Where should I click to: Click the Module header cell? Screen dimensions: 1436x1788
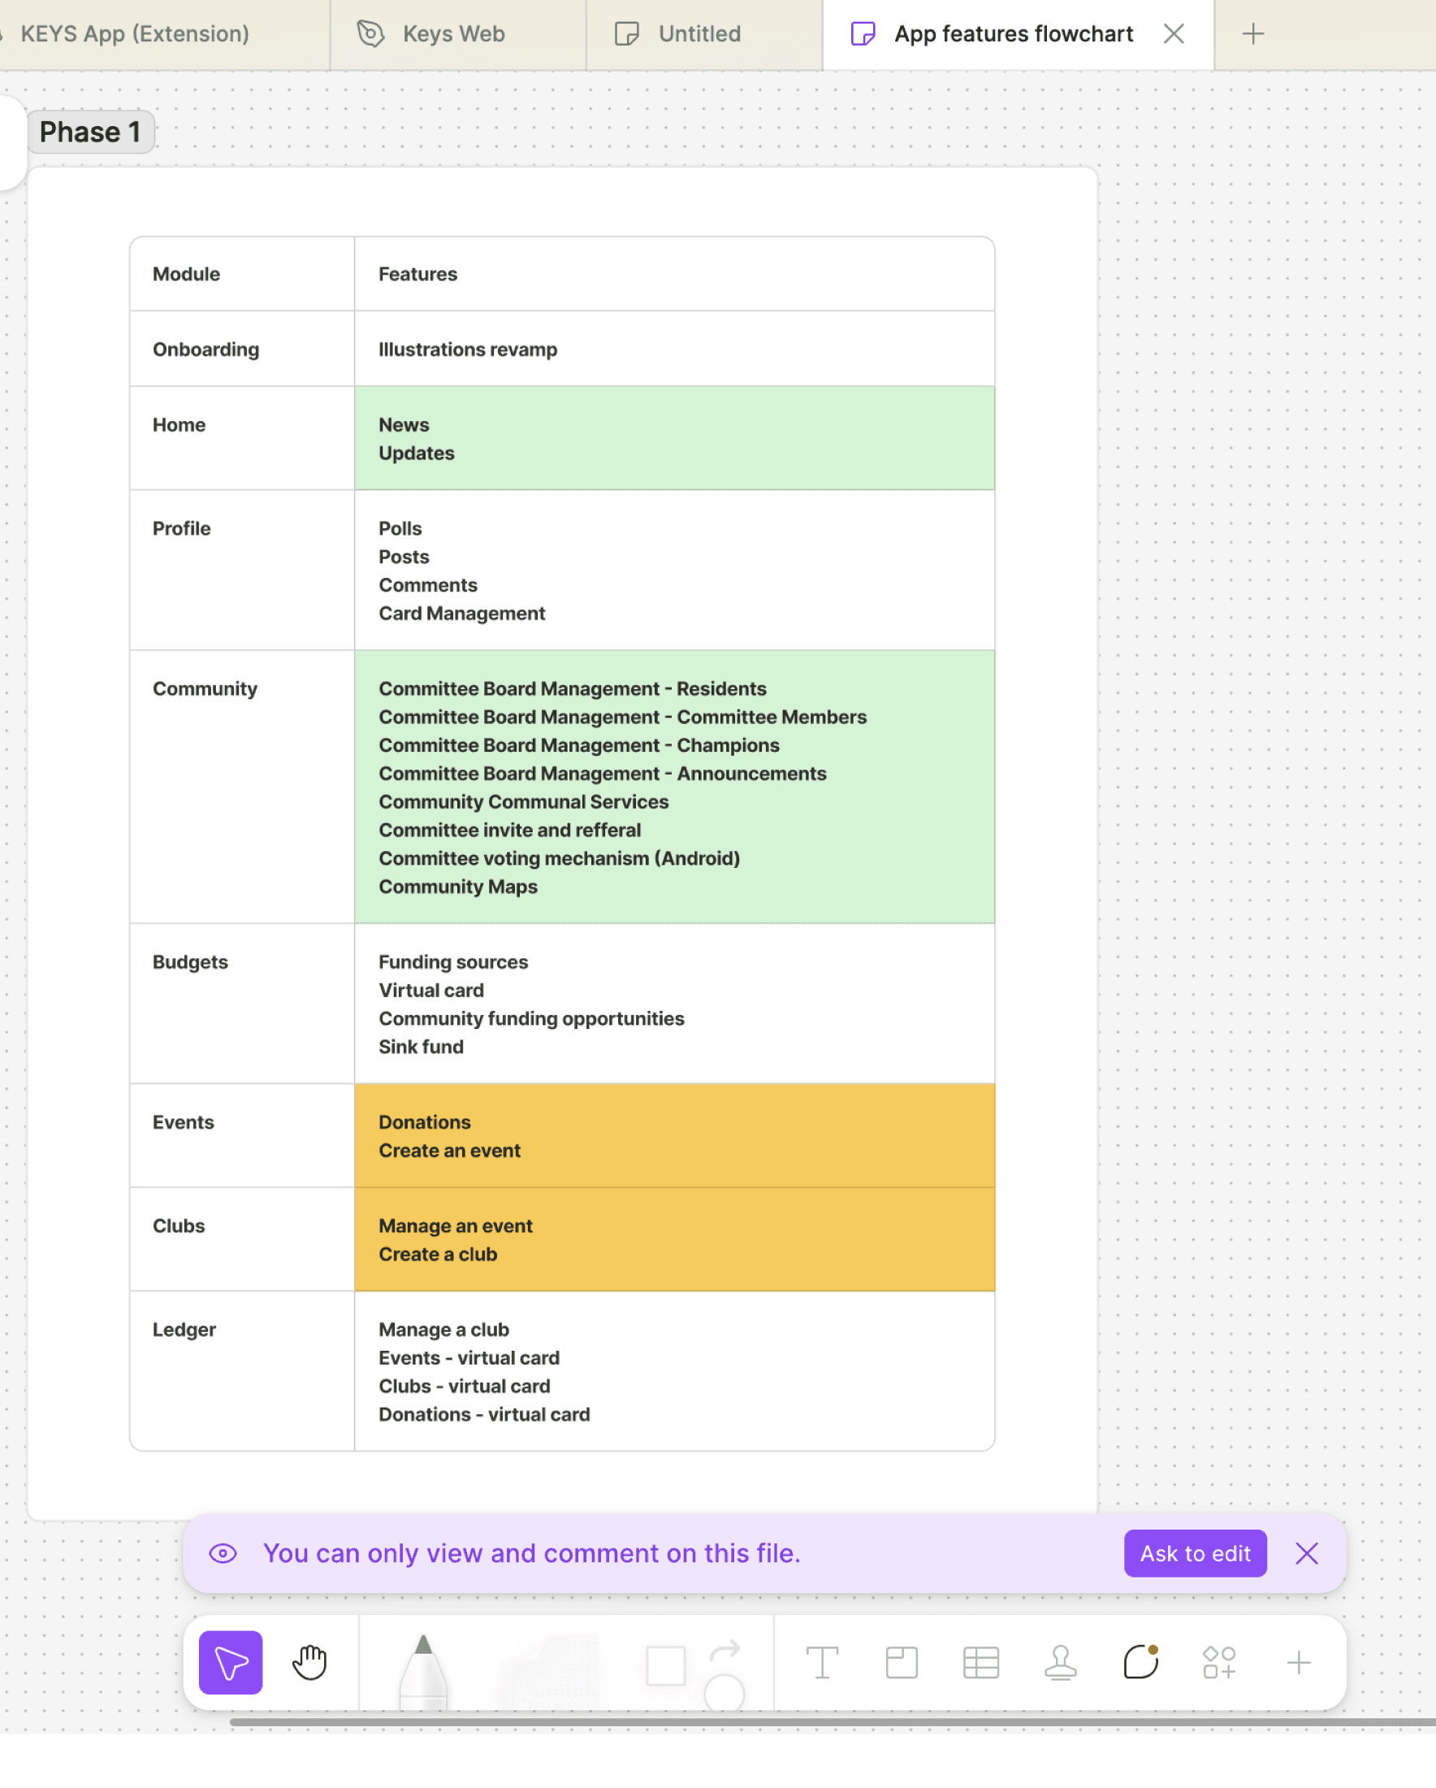point(242,274)
